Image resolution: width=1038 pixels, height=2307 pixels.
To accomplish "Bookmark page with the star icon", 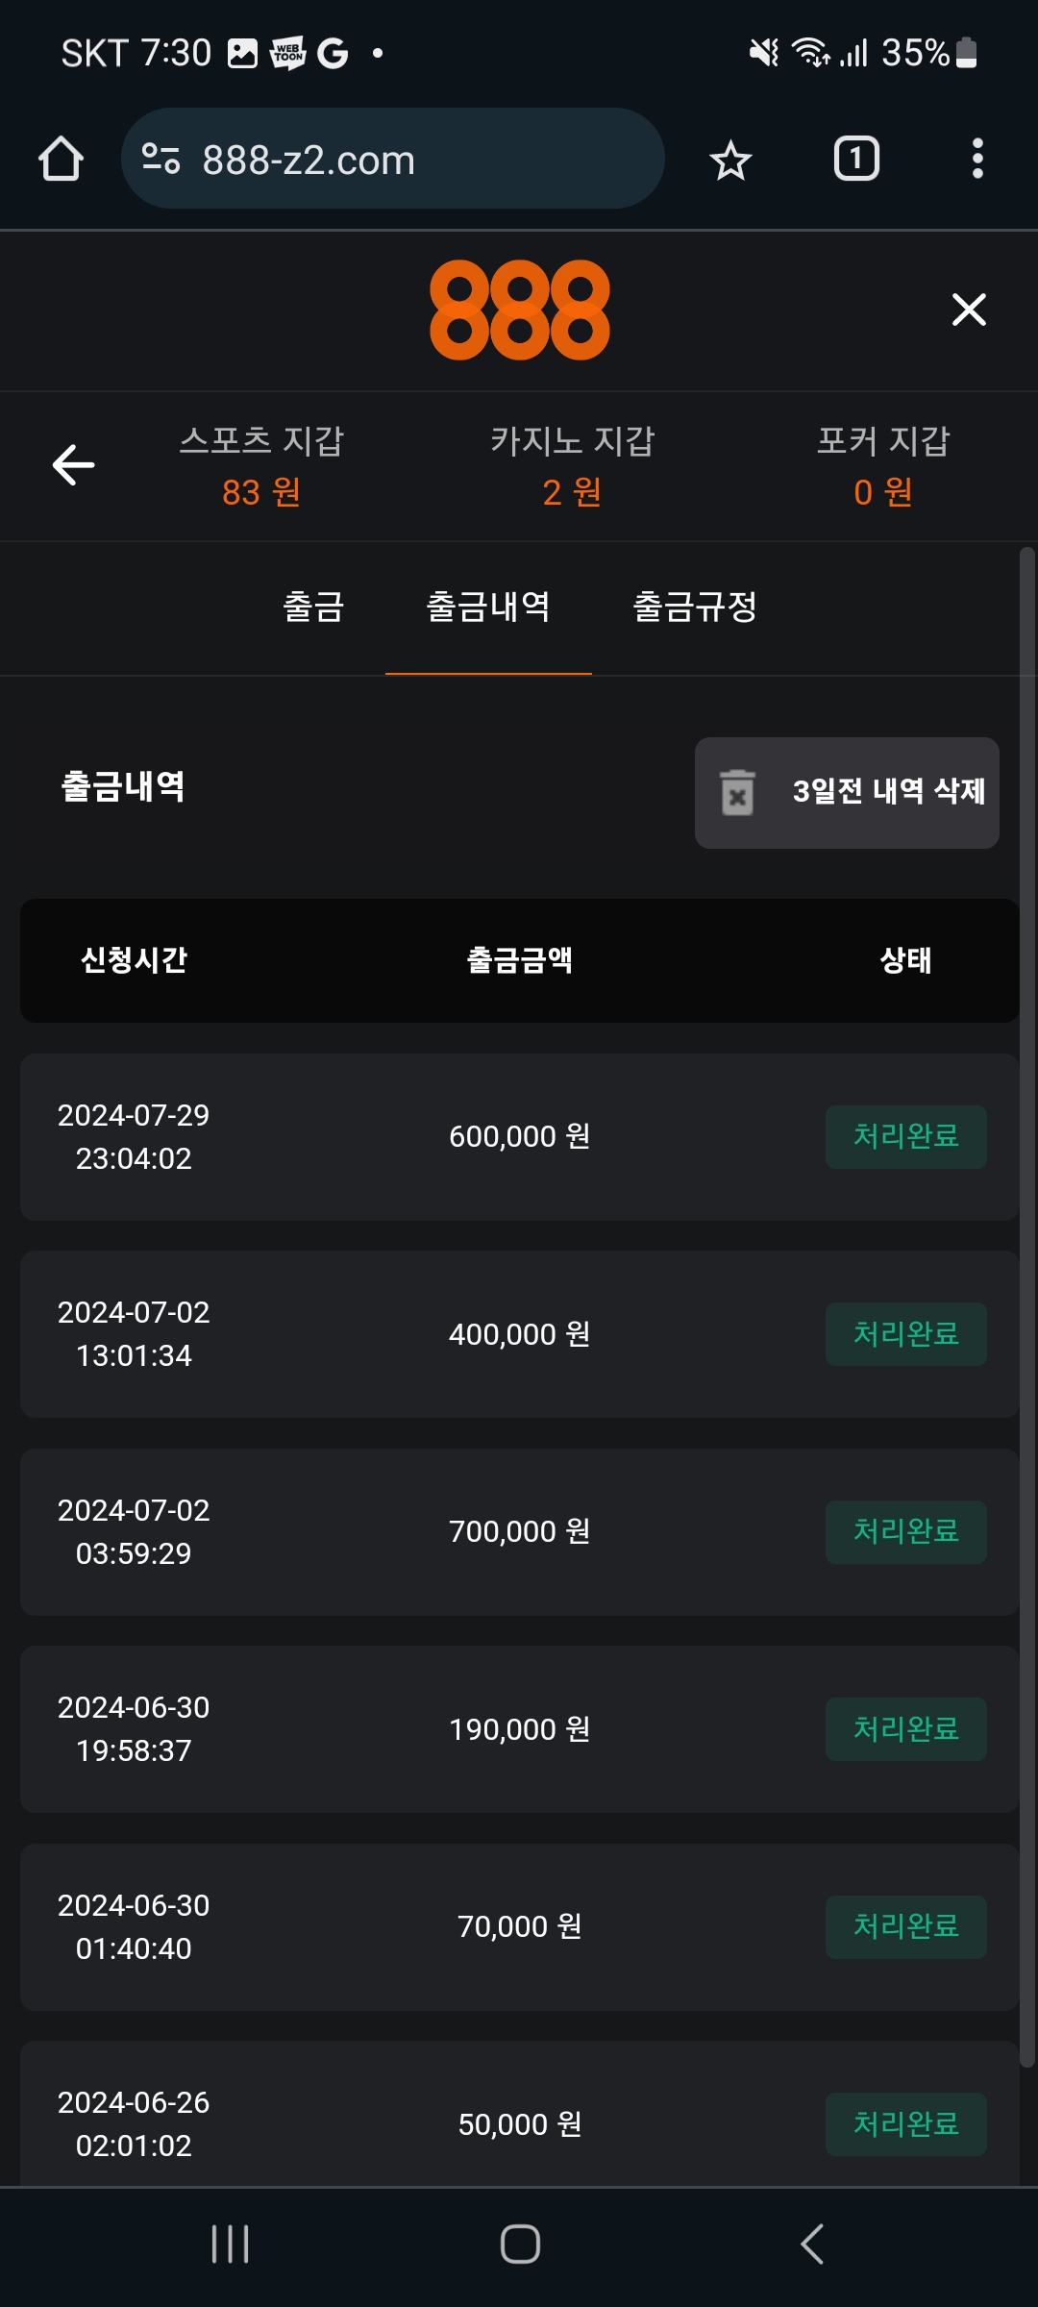I will [730, 160].
